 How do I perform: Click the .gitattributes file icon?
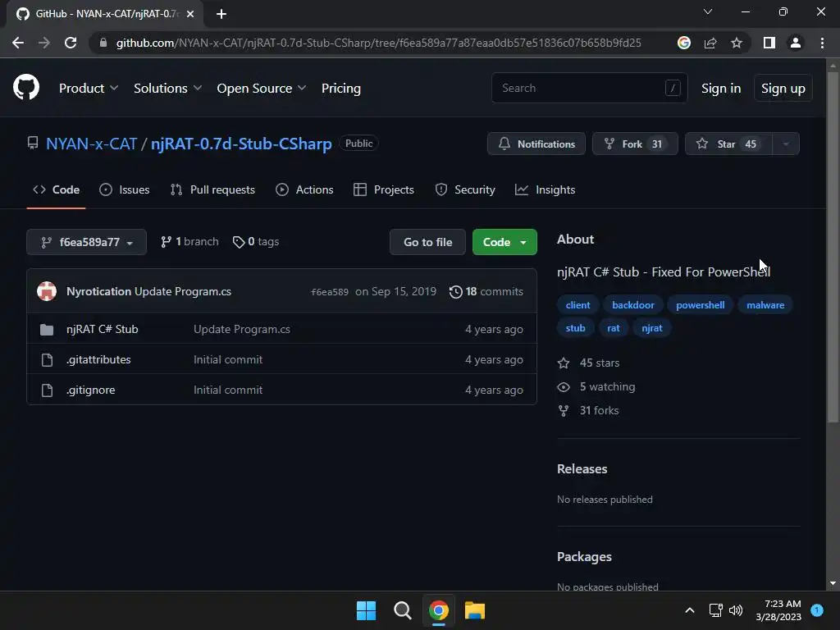coord(47,360)
